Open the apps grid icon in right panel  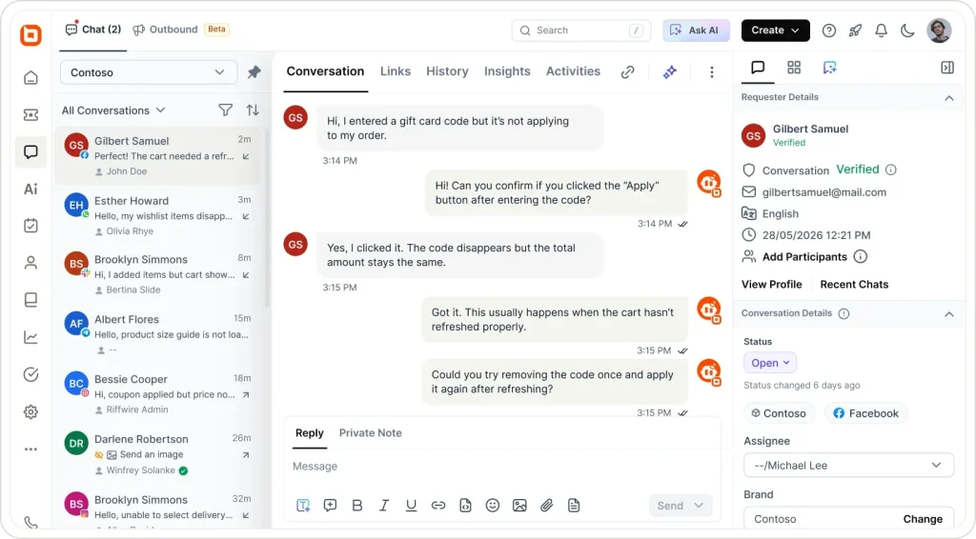coord(794,68)
